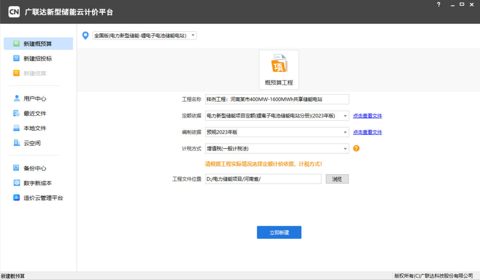Click the 工程名称 input field
480x280 pixels.
click(x=277, y=99)
